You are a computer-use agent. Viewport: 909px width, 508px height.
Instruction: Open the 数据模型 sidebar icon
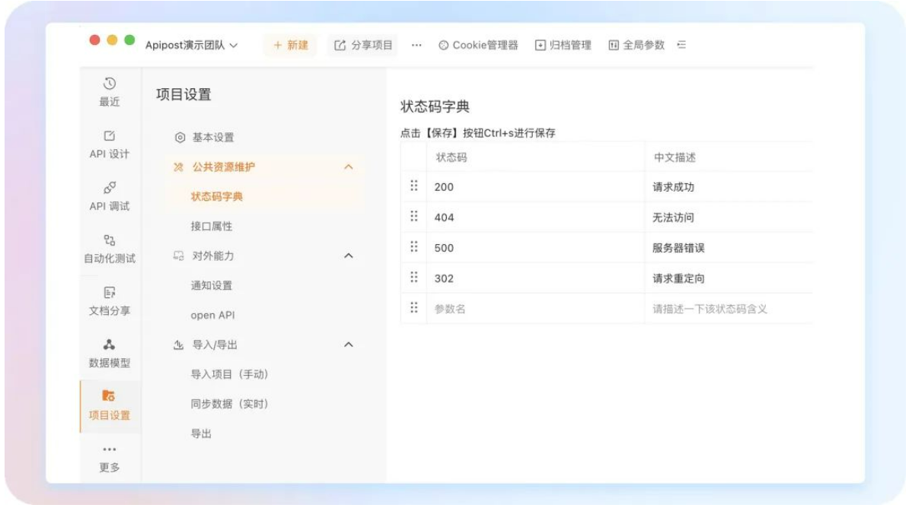(x=109, y=344)
